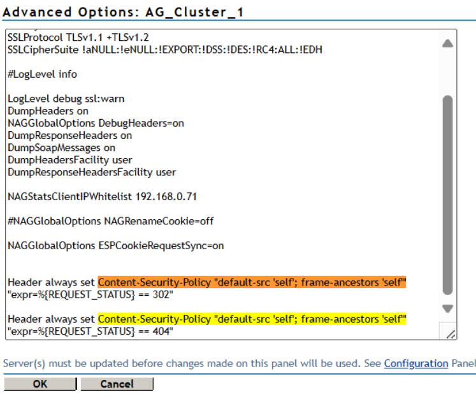Image resolution: width=476 pixels, height=399 pixels.
Task: Click the Cancel button
Action: (117, 384)
